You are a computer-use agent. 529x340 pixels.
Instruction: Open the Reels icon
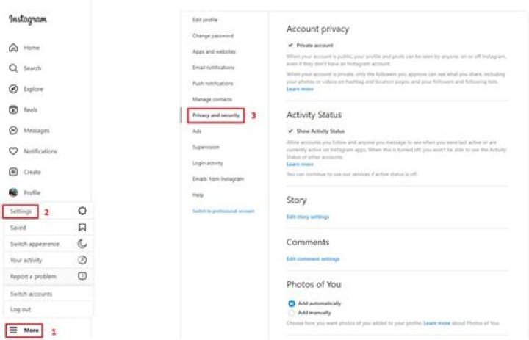(13, 109)
